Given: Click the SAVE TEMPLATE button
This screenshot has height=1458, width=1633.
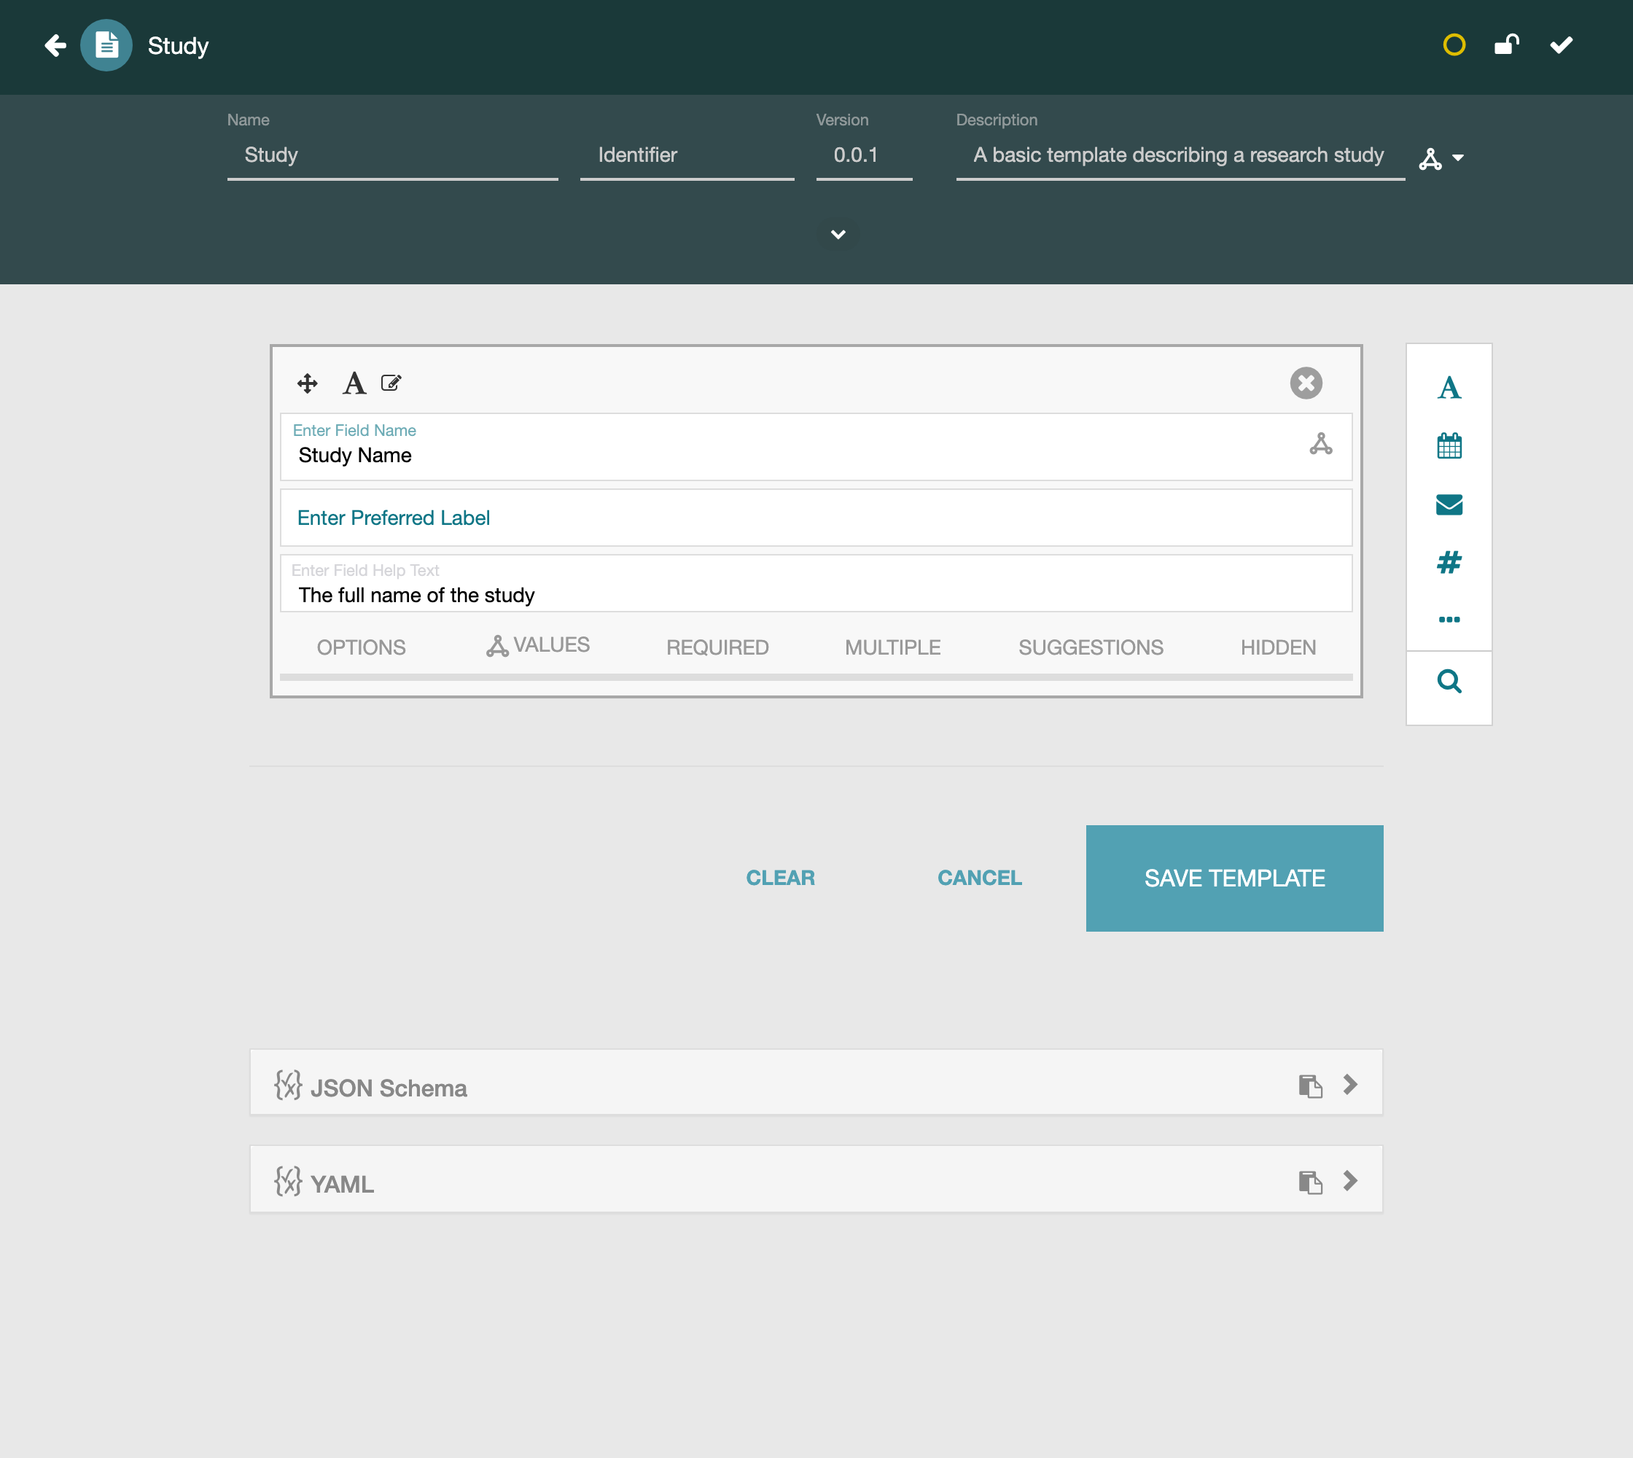Looking at the screenshot, I should tap(1234, 878).
